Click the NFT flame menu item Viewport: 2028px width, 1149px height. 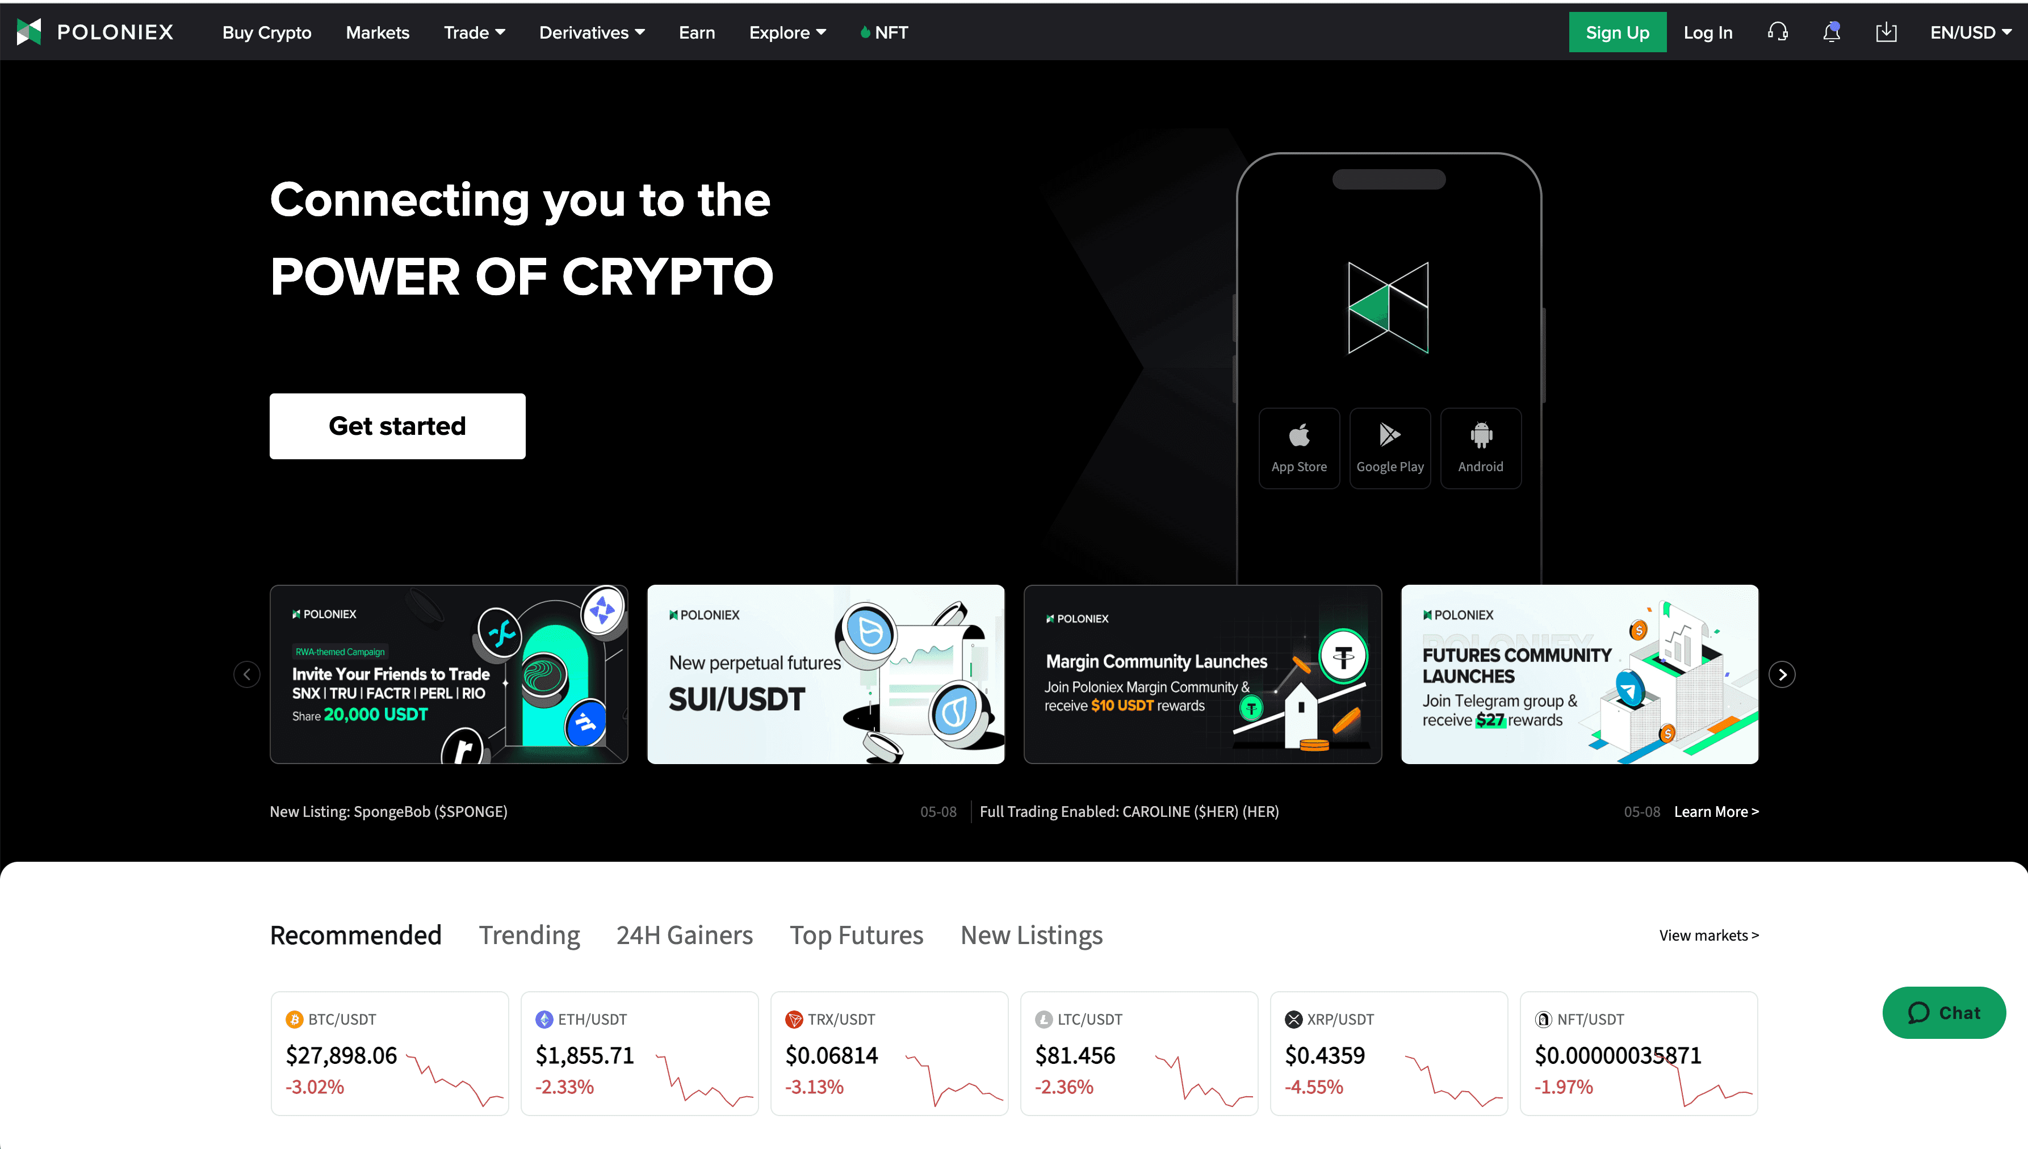(x=884, y=32)
